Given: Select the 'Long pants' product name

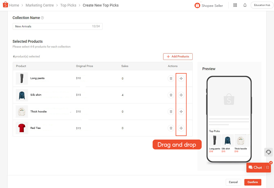Looking at the screenshot, I should pos(37,78).
